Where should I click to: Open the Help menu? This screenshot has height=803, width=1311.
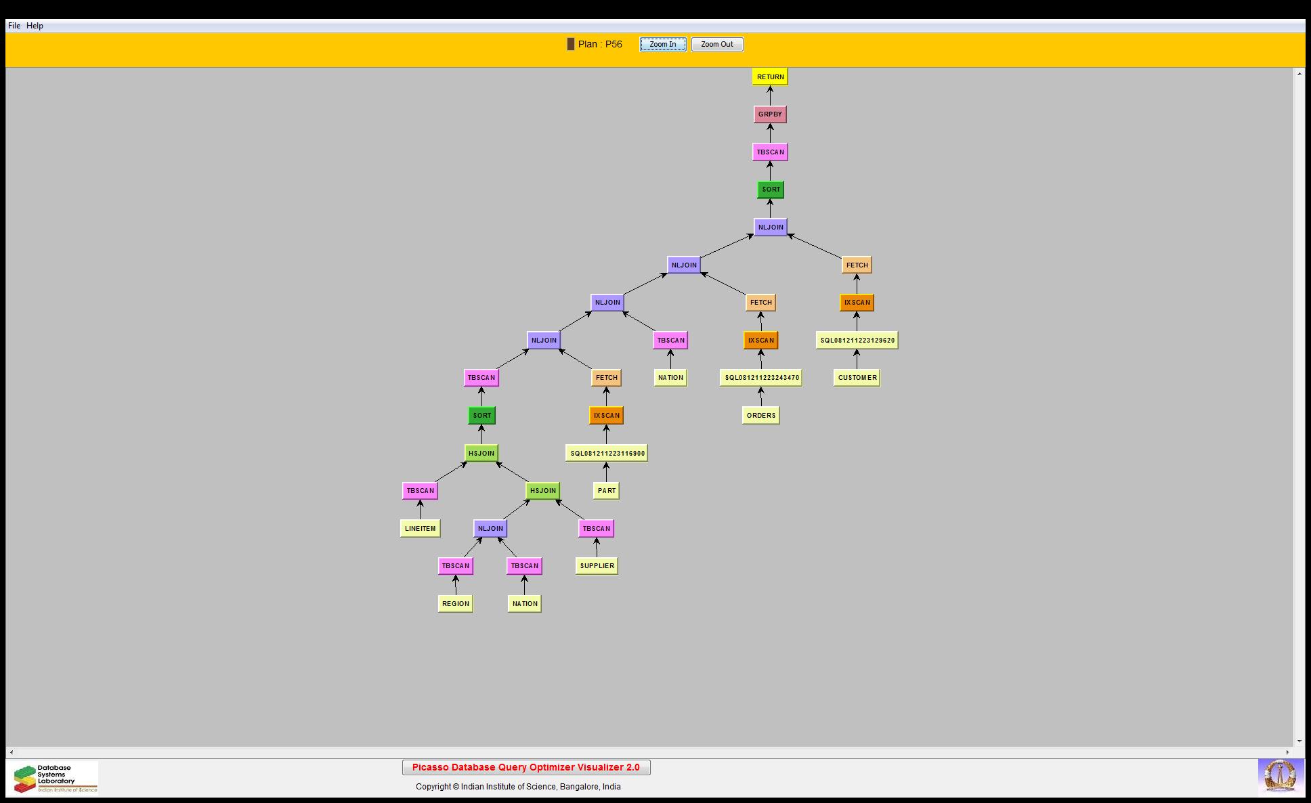[35, 26]
